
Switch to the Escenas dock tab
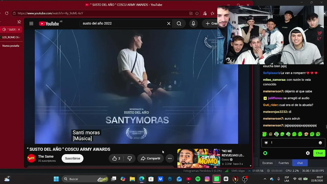pyautogui.click(x=267, y=163)
